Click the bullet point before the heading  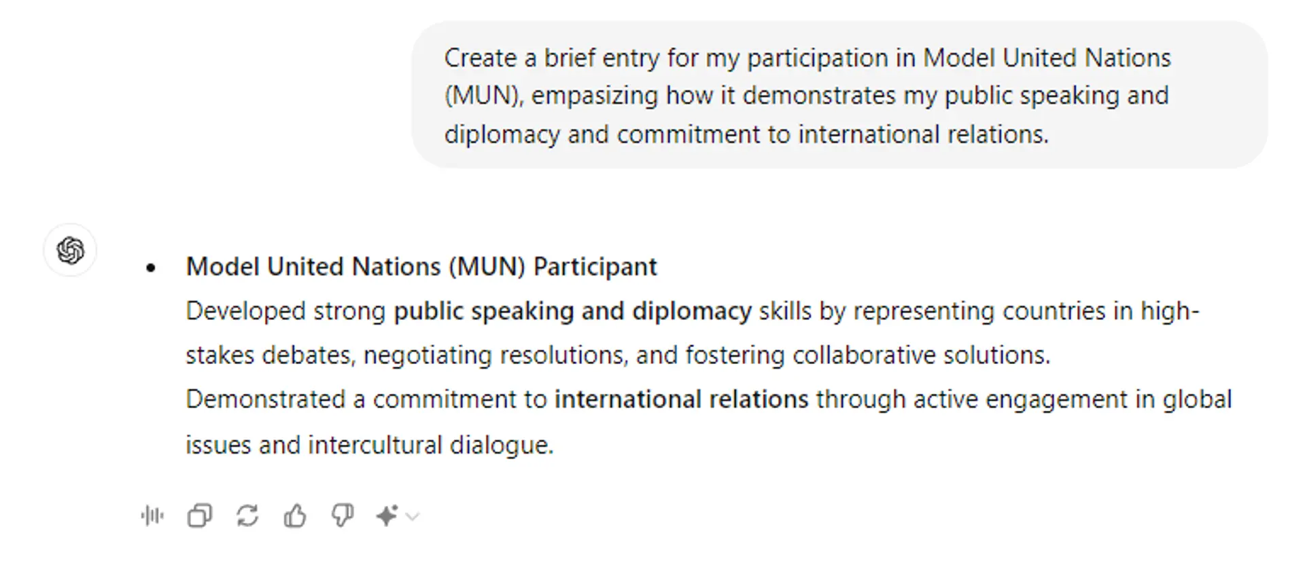151,268
